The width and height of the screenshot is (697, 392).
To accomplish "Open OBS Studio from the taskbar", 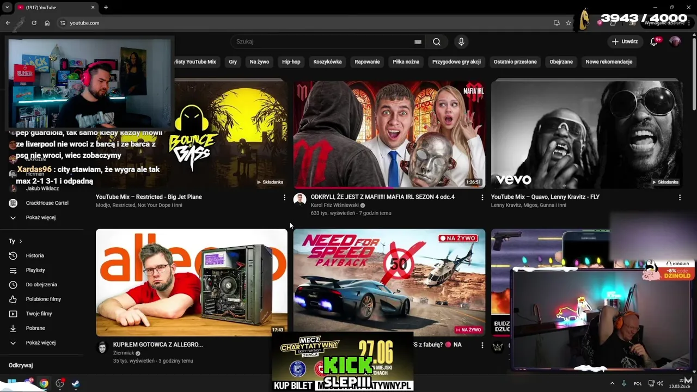I will coord(60,383).
